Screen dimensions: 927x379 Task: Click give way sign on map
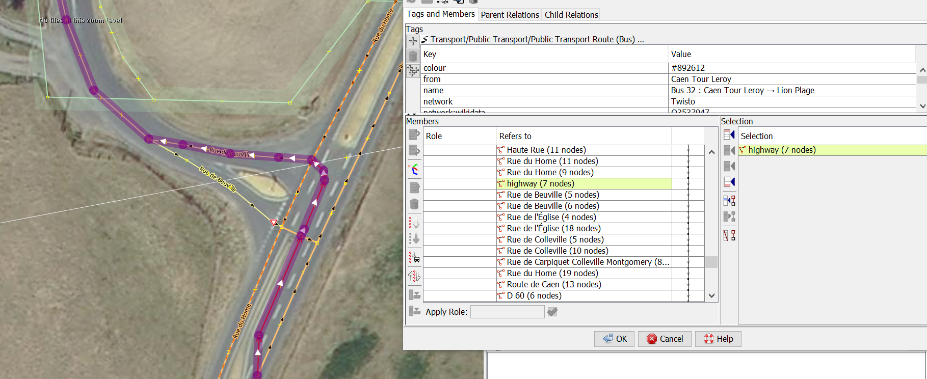click(x=274, y=223)
